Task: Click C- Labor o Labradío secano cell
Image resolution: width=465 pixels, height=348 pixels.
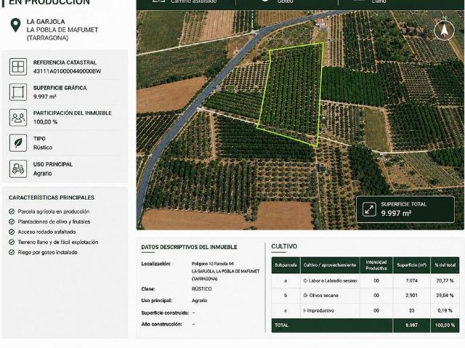Action: coord(330,280)
